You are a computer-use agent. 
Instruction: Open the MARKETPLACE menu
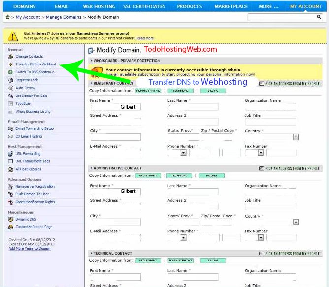click(x=231, y=6)
